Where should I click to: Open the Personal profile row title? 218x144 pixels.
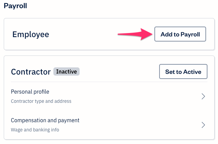click(30, 92)
